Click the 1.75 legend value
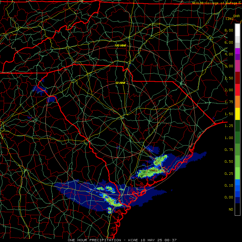 pos(229,102)
